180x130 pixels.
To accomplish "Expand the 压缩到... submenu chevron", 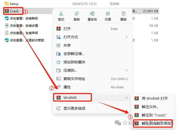I will point(127,70).
